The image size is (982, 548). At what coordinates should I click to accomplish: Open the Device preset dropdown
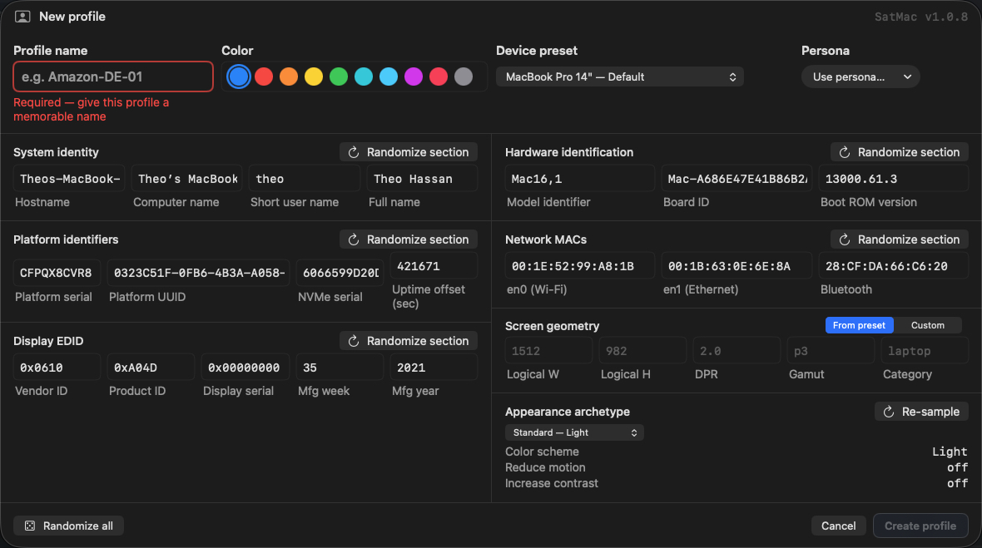click(620, 77)
